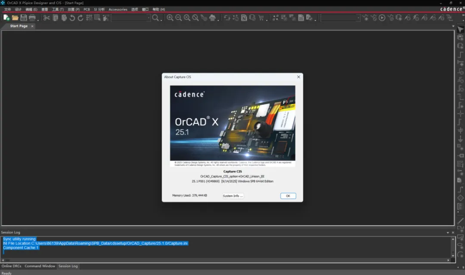This screenshot has height=275, width=465.
Task: Click the view simulation results icon
Action: coord(391,18)
